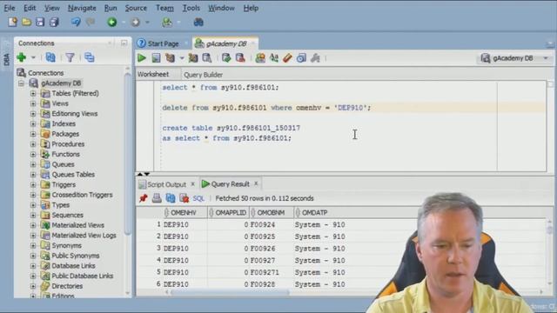Expand the Views tree node
The image size is (557, 313).
click(x=33, y=103)
